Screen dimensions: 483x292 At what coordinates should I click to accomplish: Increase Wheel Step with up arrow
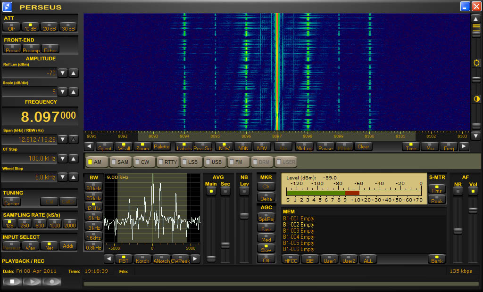coord(73,177)
